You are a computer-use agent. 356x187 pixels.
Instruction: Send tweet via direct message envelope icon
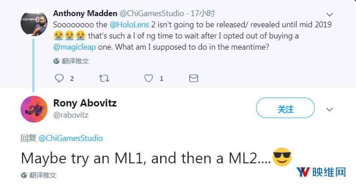pyautogui.click(x=193, y=78)
